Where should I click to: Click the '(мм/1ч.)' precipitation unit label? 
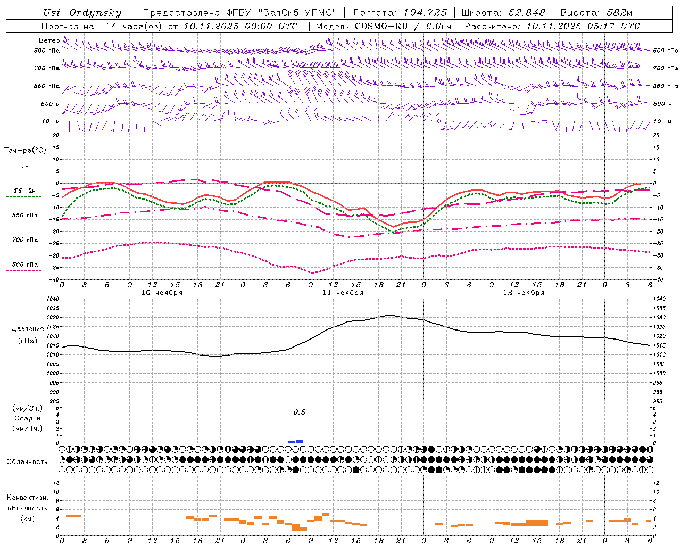click(28, 428)
